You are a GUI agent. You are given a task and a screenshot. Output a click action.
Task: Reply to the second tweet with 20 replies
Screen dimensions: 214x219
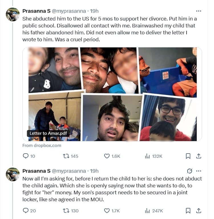tap(26, 211)
